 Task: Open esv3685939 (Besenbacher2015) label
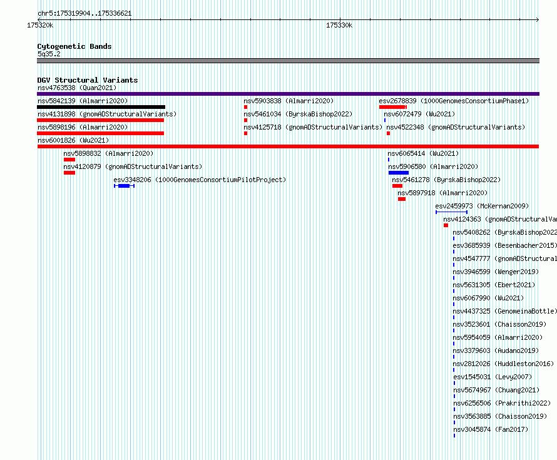tap(505, 245)
